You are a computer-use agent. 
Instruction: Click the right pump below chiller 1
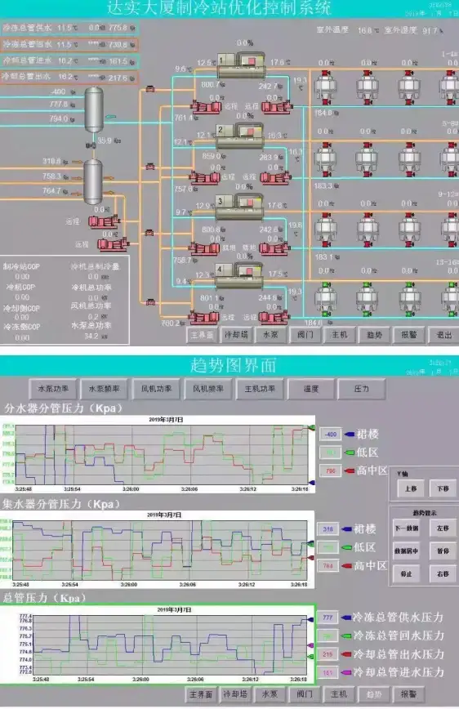click(276, 107)
